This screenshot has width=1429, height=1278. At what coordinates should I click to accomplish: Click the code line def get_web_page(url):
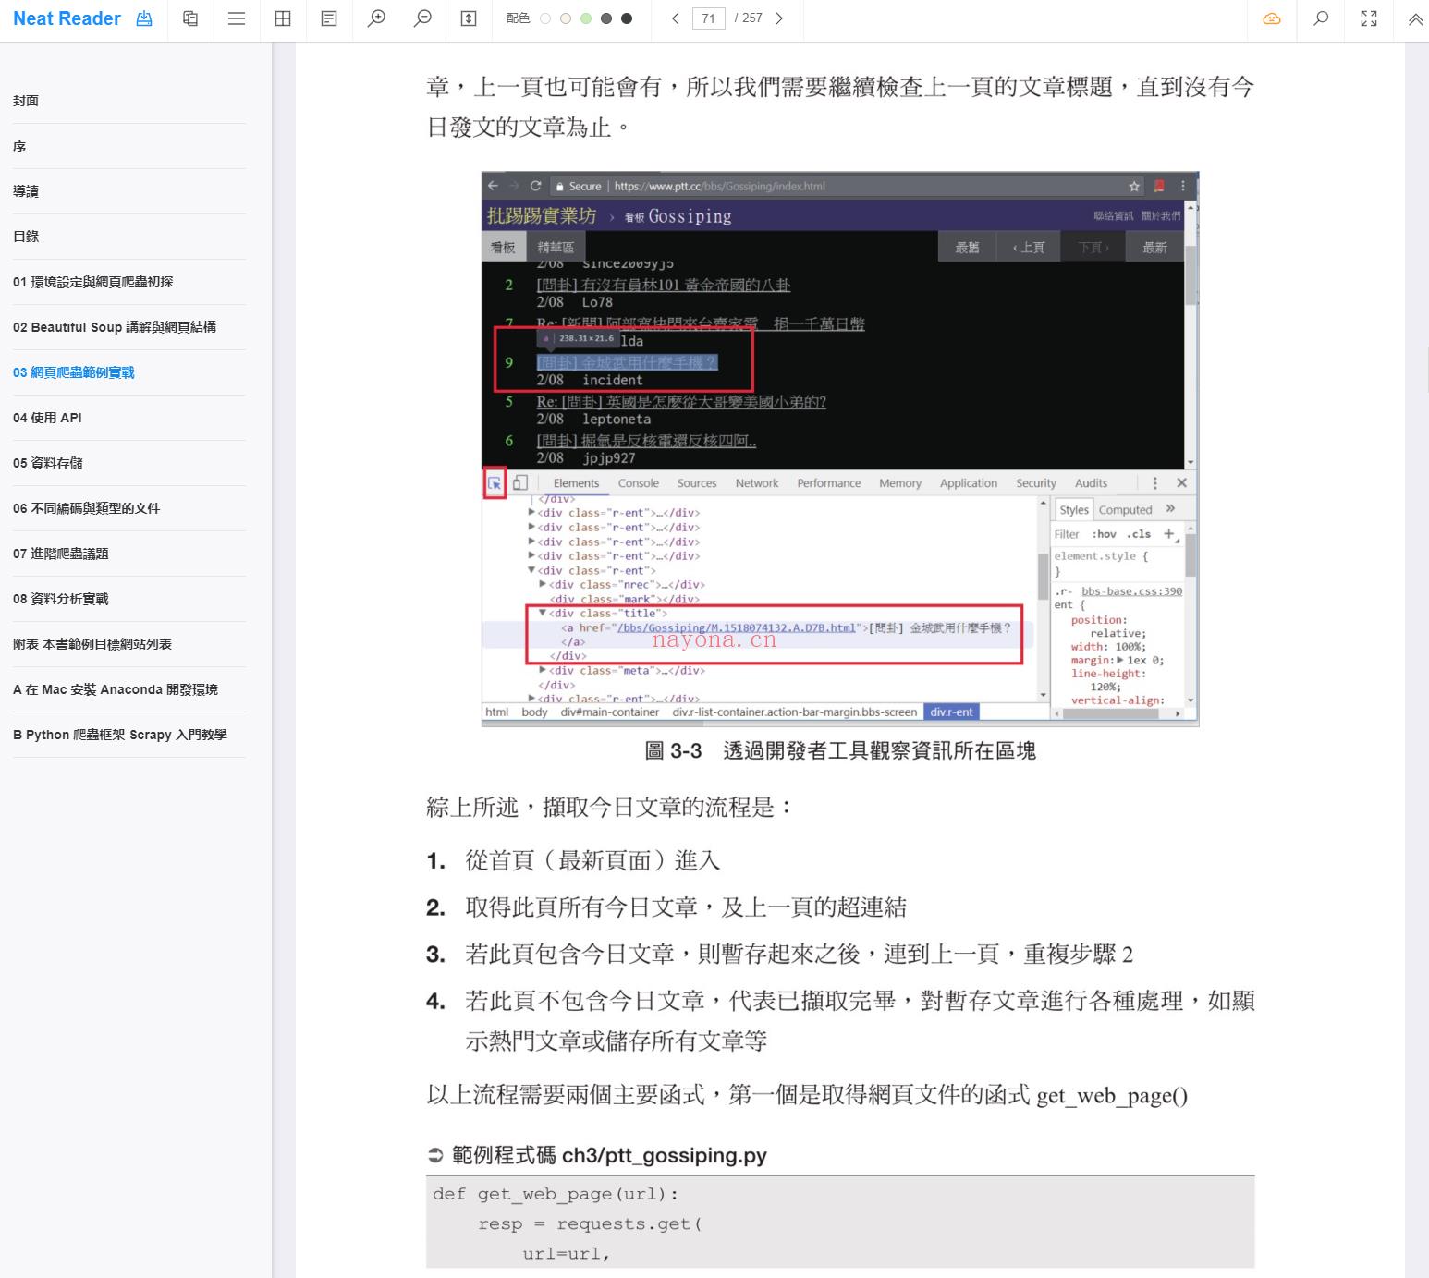(556, 1194)
